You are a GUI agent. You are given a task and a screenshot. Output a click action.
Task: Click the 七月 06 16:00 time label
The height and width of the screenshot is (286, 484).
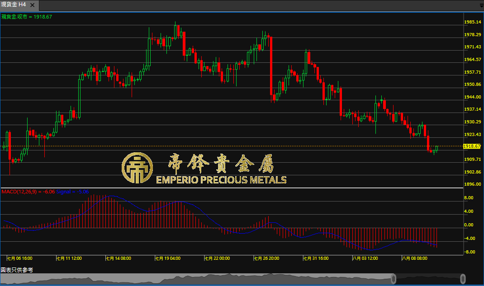[x=20, y=258]
